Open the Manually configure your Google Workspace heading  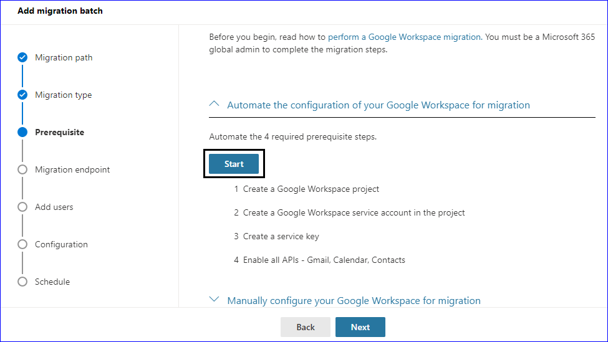click(x=354, y=300)
